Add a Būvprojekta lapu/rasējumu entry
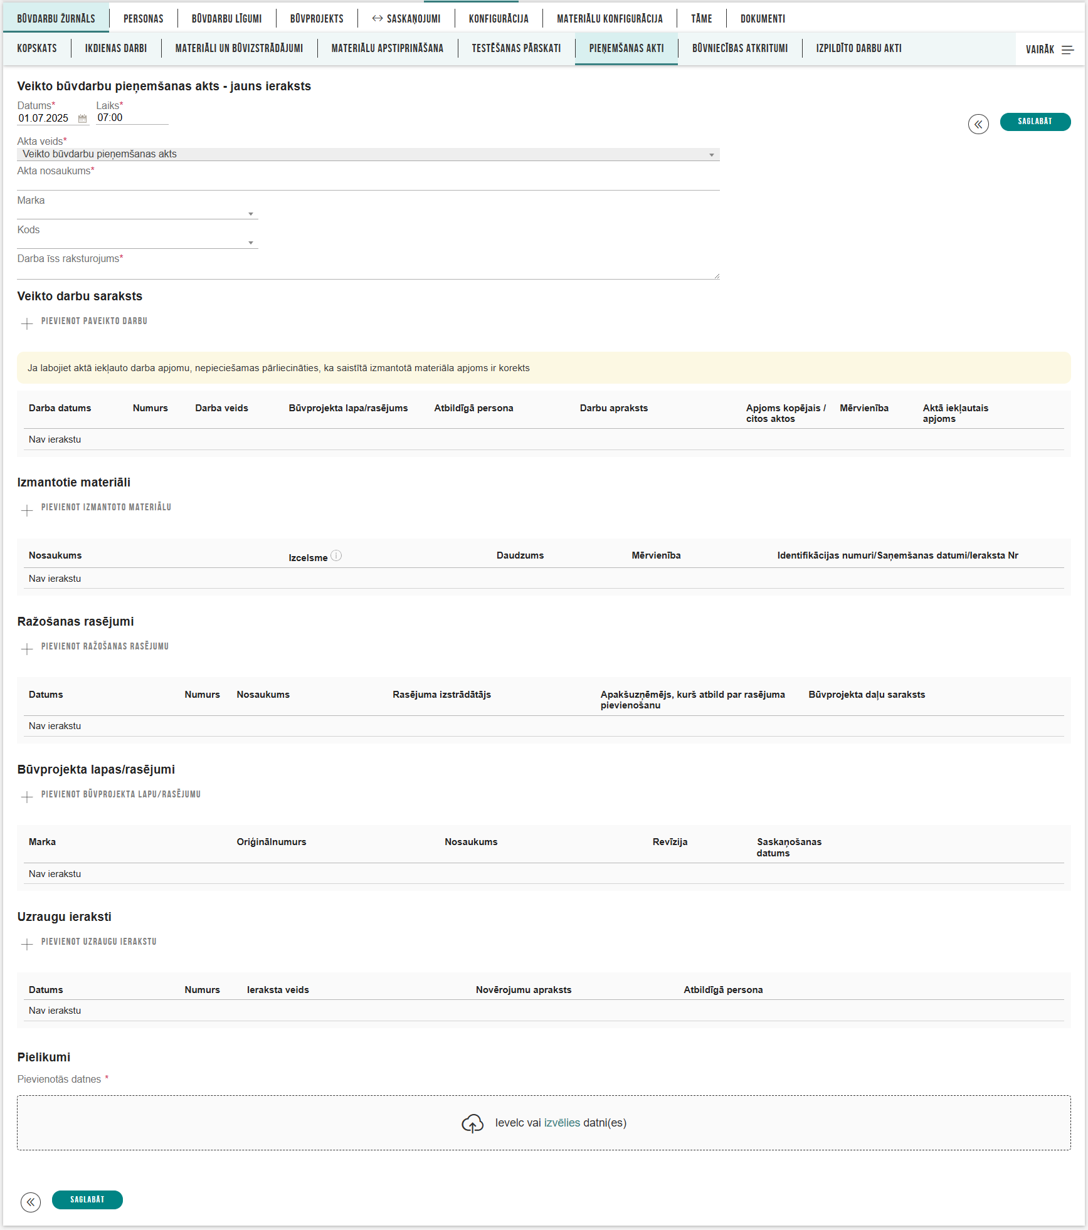 tap(120, 794)
